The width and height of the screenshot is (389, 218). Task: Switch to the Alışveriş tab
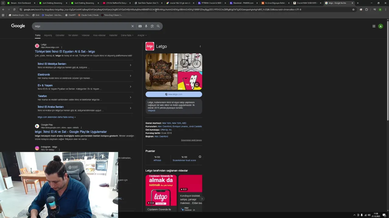48,35
